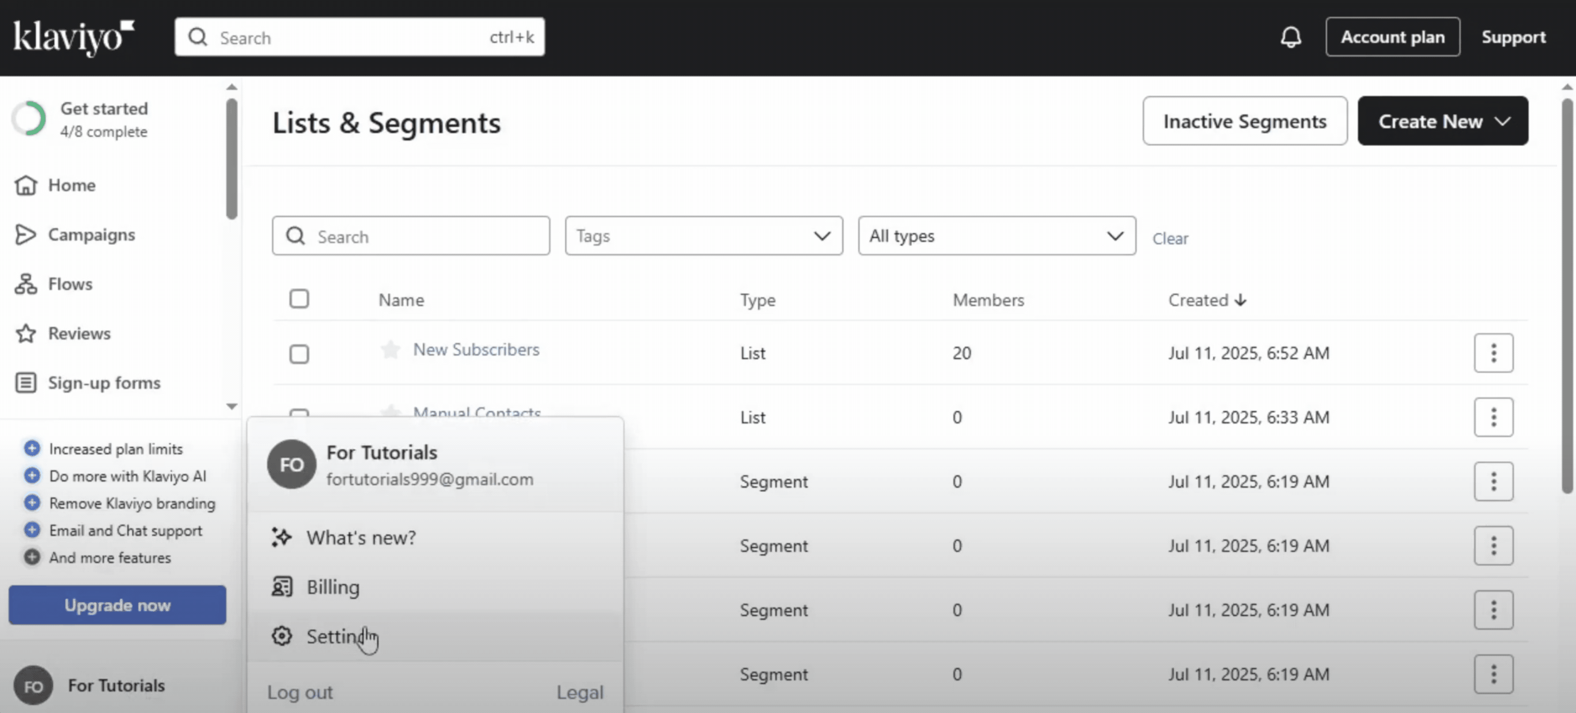Open Campaigns from the sidebar
This screenshot has width=1576, height=713.
coord(91,235)
